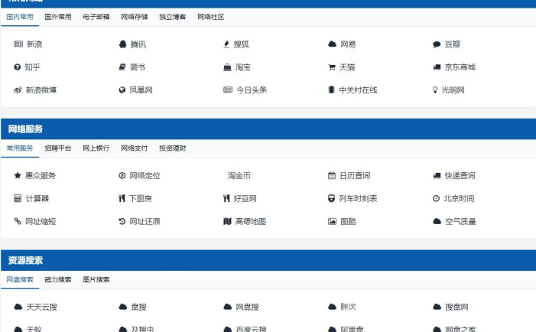The image size is (536, 332).
Task: Click the cloud icon next to 网易
Action: coord(333,44)
